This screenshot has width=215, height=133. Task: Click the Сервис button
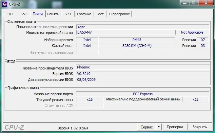click(147, 127)
